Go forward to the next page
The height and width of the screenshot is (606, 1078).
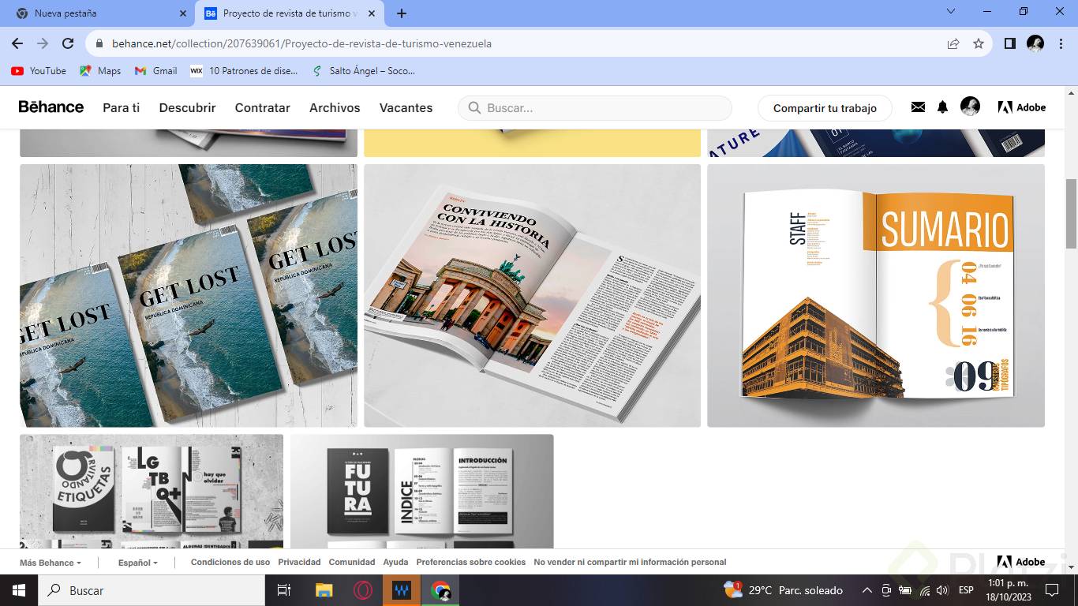click(x=43, y=43)
